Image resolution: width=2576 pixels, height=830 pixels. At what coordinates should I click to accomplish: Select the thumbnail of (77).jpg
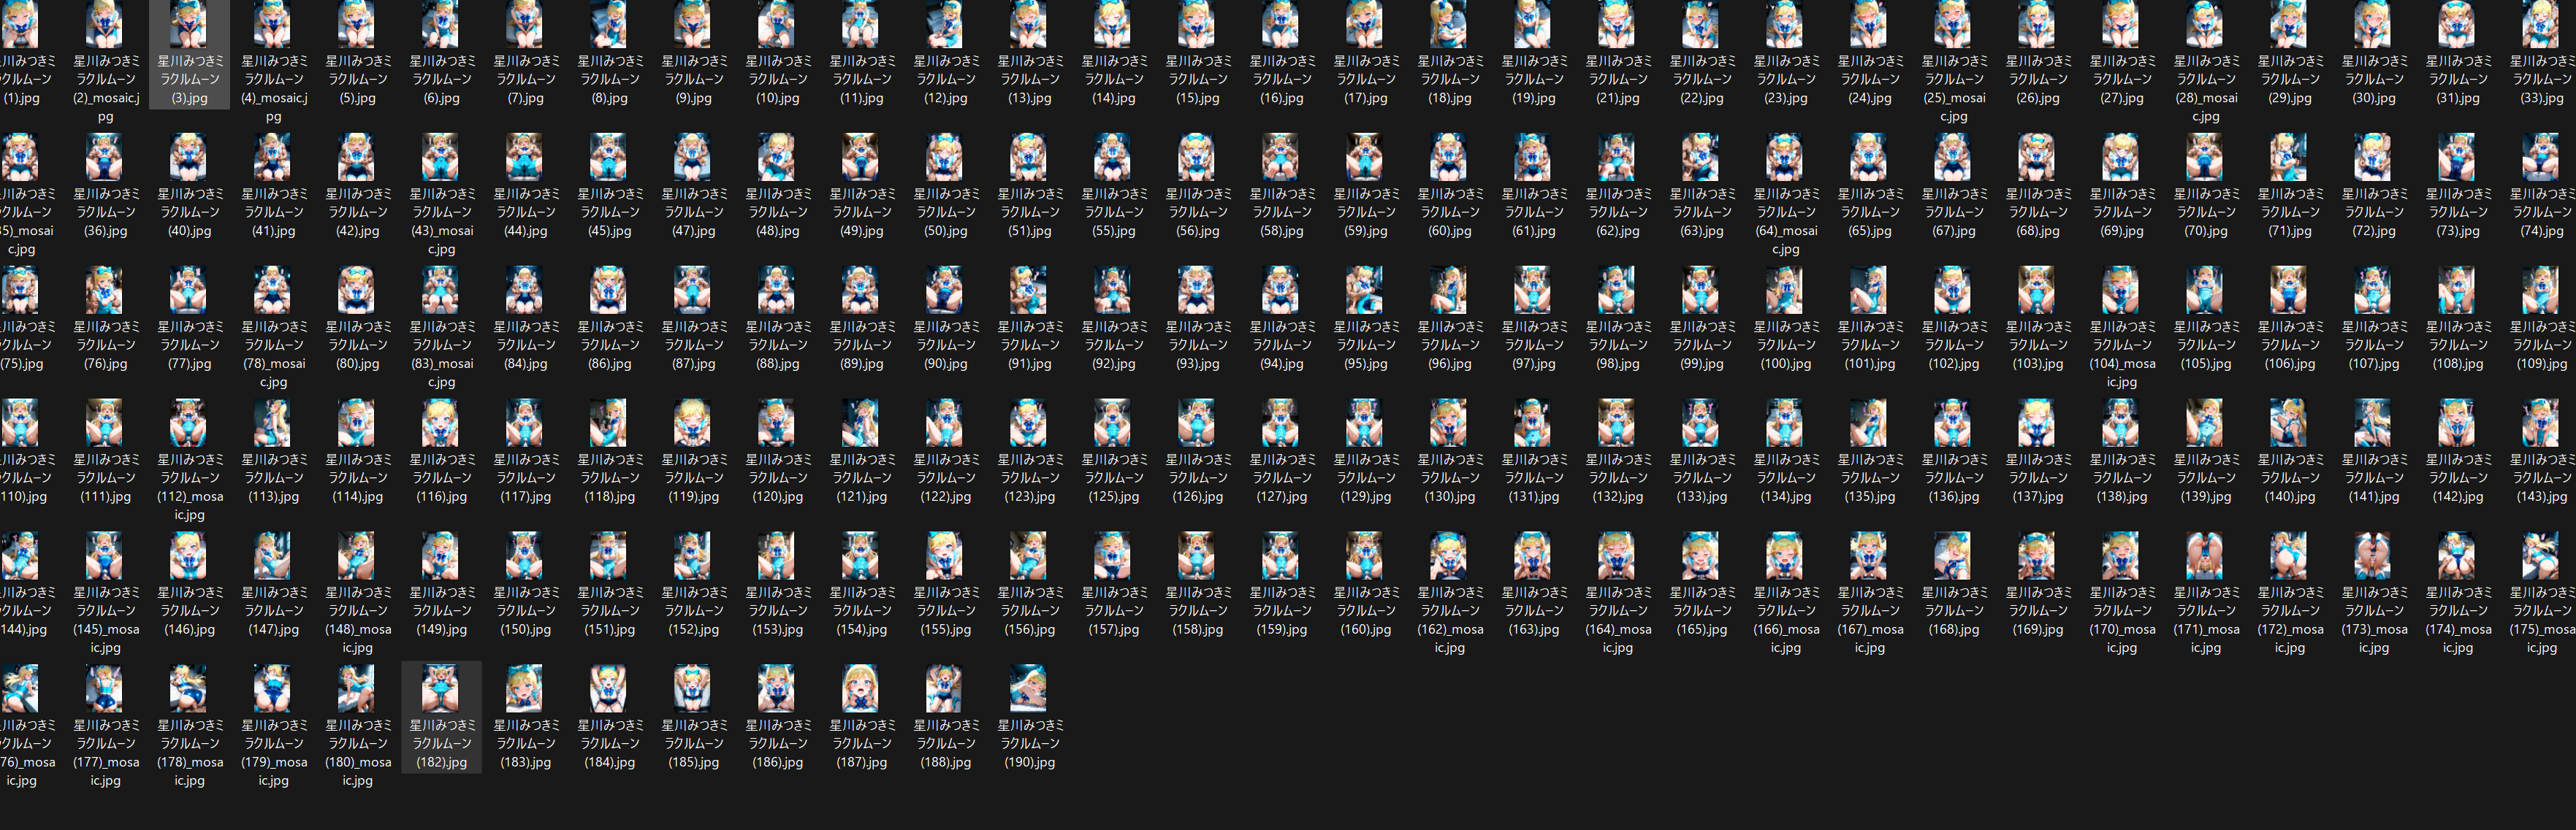[x=189, y=290]
